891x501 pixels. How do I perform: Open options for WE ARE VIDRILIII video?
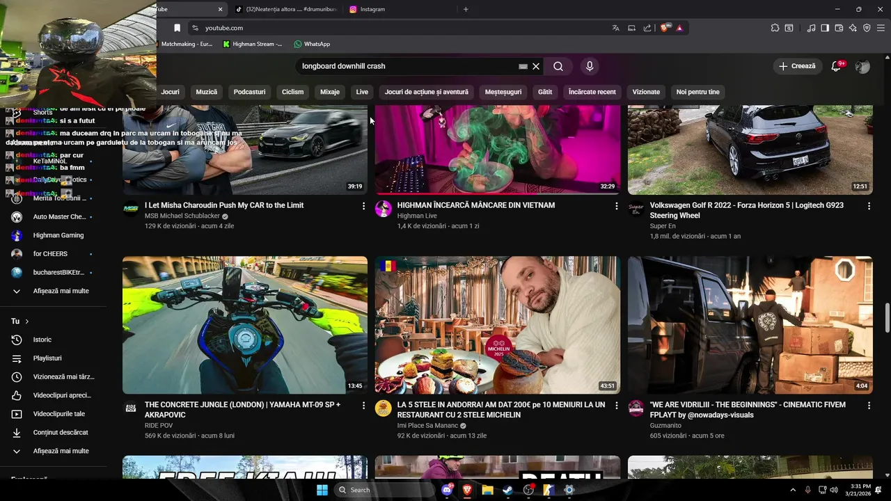[869, 405]
